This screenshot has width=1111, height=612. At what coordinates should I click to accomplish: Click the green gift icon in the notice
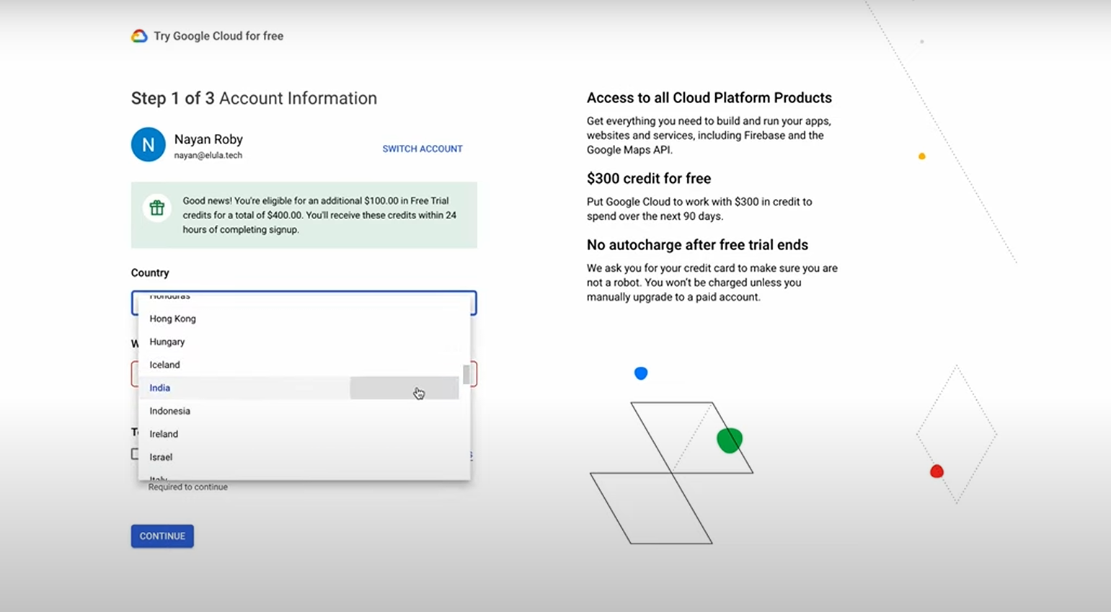(156, 208)
